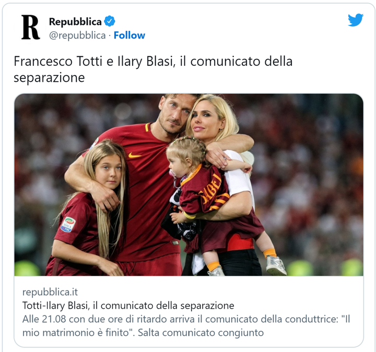Click the Repubblica R profile avatar
The width and height of the screenshot is (376, 352).
(30, 27)
